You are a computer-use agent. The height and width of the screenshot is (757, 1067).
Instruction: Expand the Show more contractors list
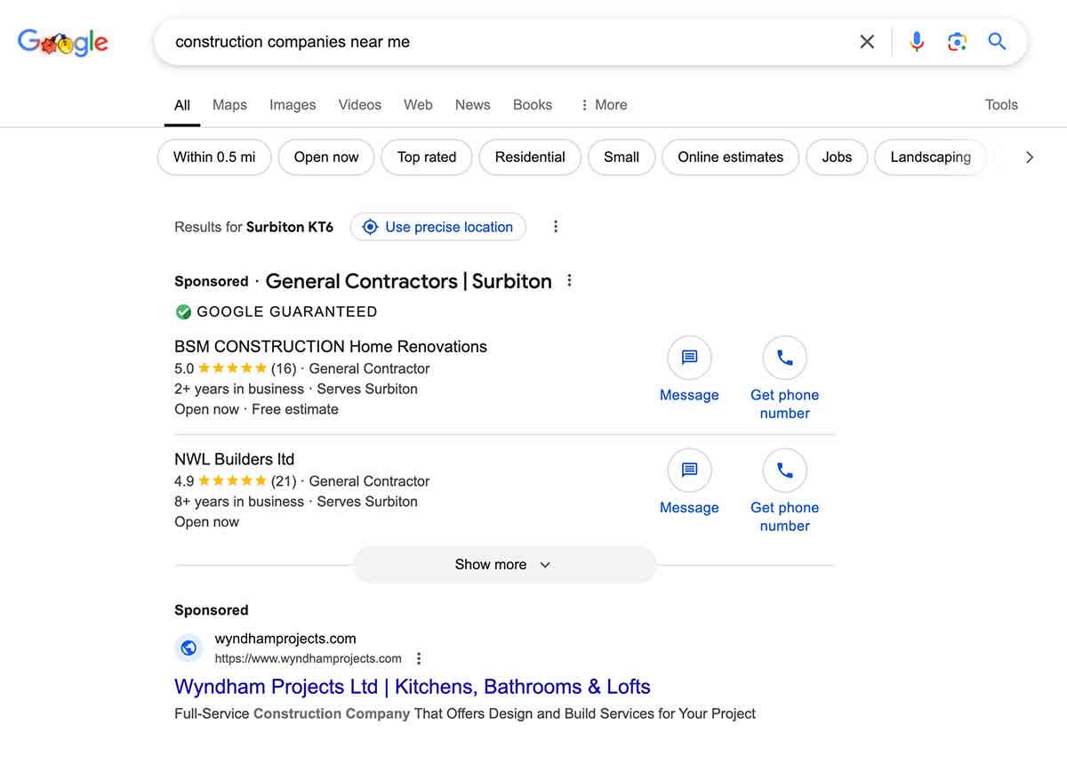[x=504, y=565]
